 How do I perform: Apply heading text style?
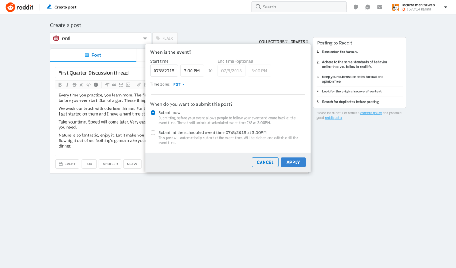click(107, 85)
